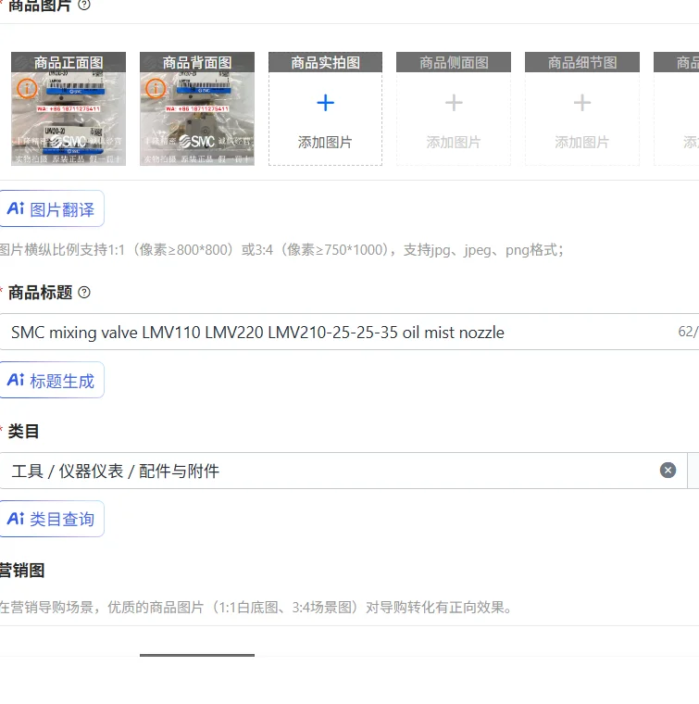This screenshot has height=704, width=699.
Task: Click 添加图片 text under 商品细节图
Action: pos(582,143)
